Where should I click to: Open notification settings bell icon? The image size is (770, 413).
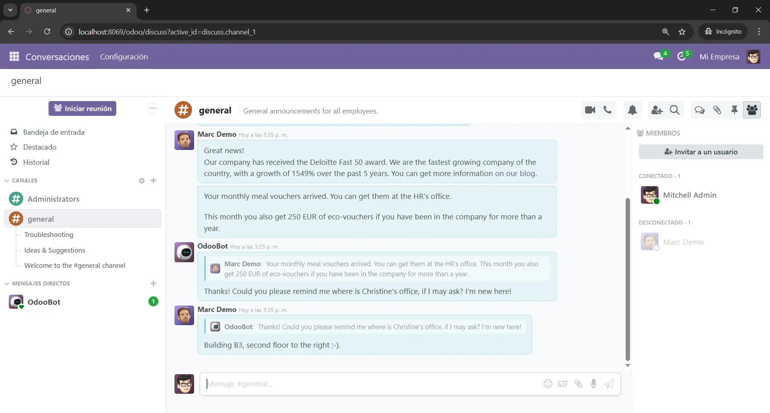click(632, 110)
